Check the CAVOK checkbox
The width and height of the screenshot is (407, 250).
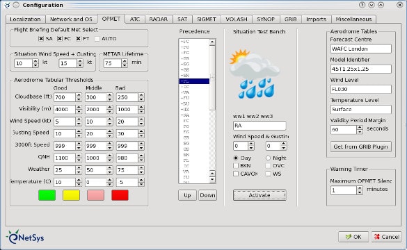(236, 174)
